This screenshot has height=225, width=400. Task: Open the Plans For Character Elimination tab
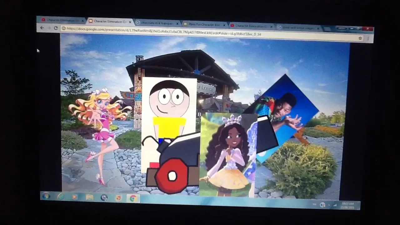pos(204,24)
